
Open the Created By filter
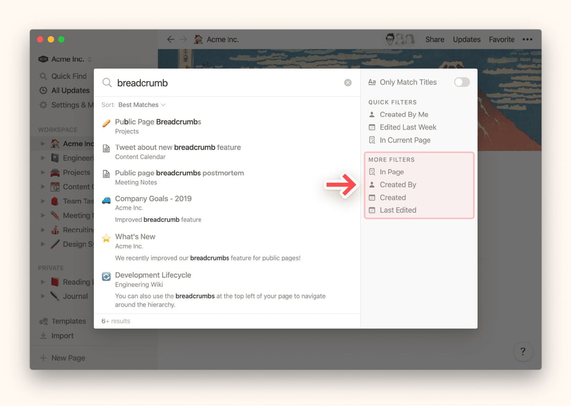click(398, 184)
